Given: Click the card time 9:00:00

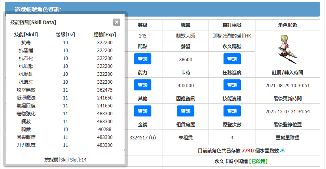Looking at the screenshot, I should click(185, 85).
